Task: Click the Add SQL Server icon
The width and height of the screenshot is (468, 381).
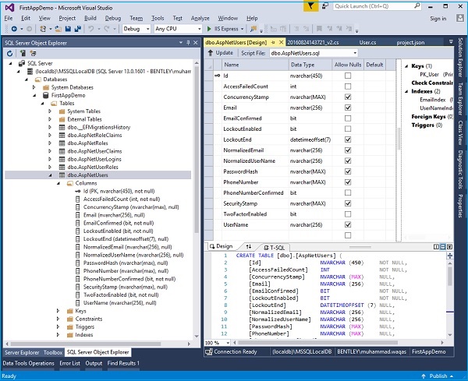Action: pos(22,54)
